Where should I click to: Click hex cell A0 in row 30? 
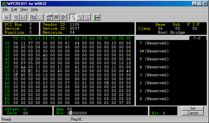45,55
